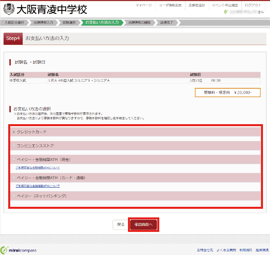Click the miraicompass logo in the footer
The image size is (270, 255).
pyautogui.click(x=18, y=250)
